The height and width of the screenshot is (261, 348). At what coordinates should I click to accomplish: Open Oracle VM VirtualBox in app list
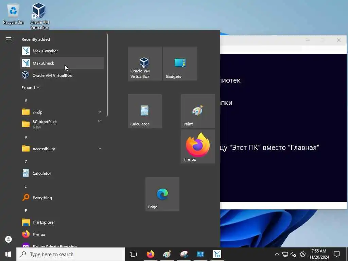pos(62,75)
